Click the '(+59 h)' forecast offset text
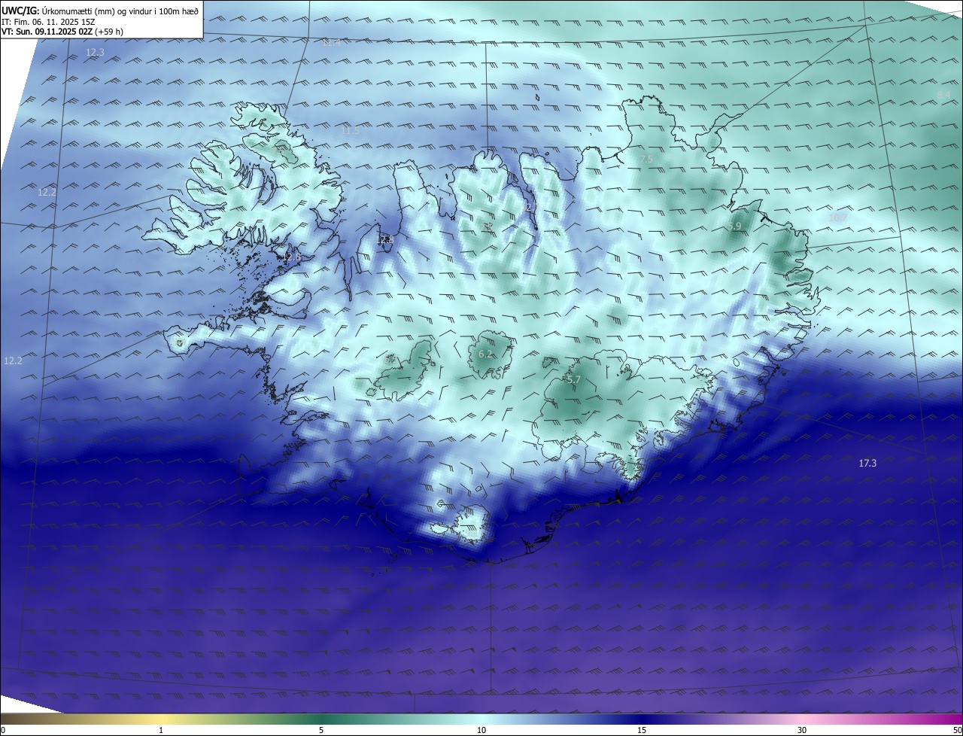This screenshot has width=963, height=736. coord(110,32)
